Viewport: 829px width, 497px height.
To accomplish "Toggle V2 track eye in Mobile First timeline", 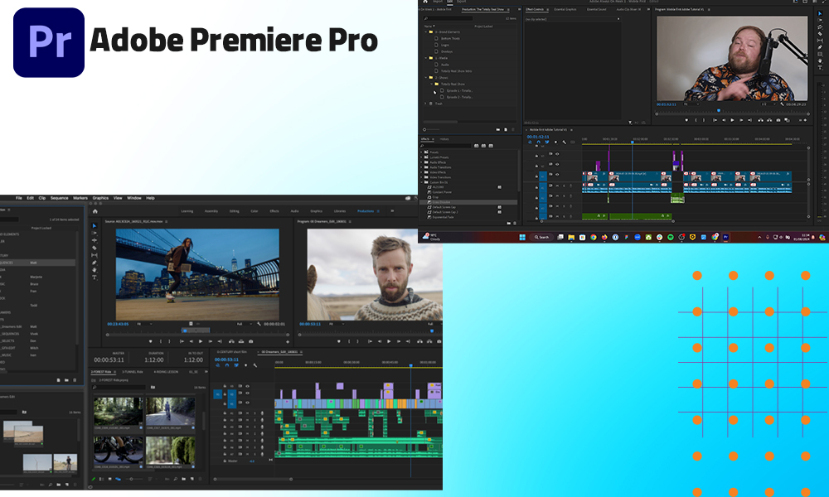I will pos(557,164).
